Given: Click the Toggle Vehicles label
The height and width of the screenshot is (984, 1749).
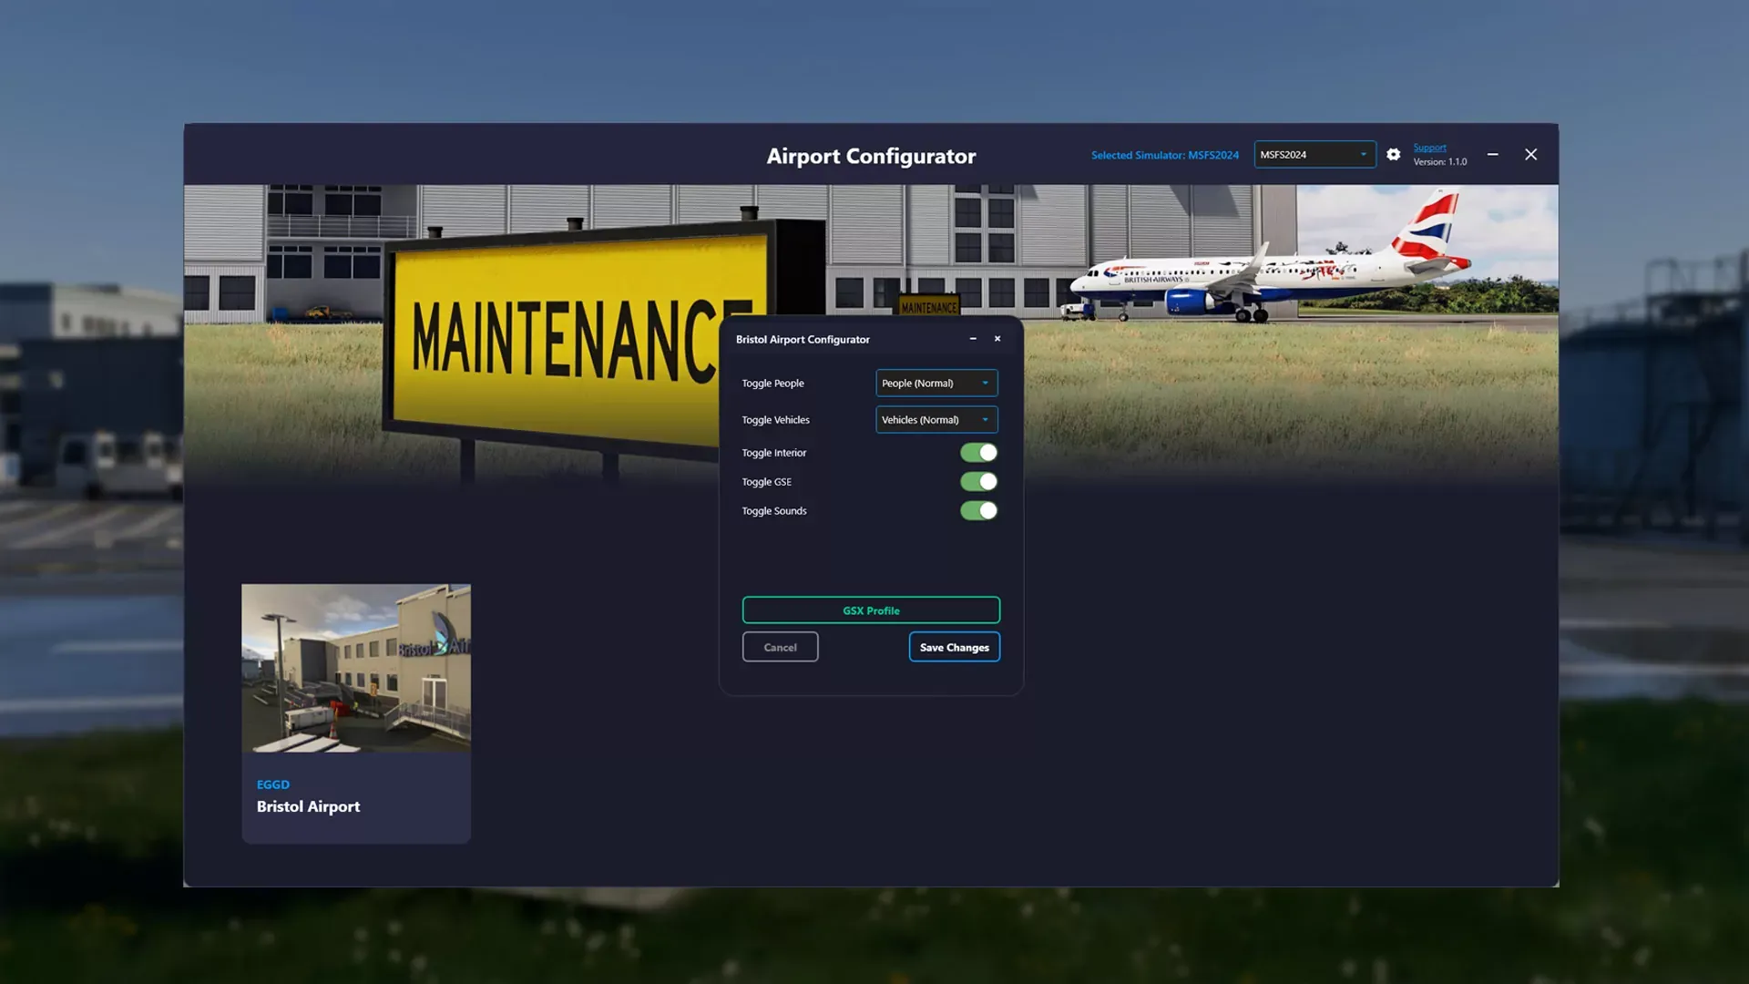Looking at the screenshot, I should [x=775, y=420].
